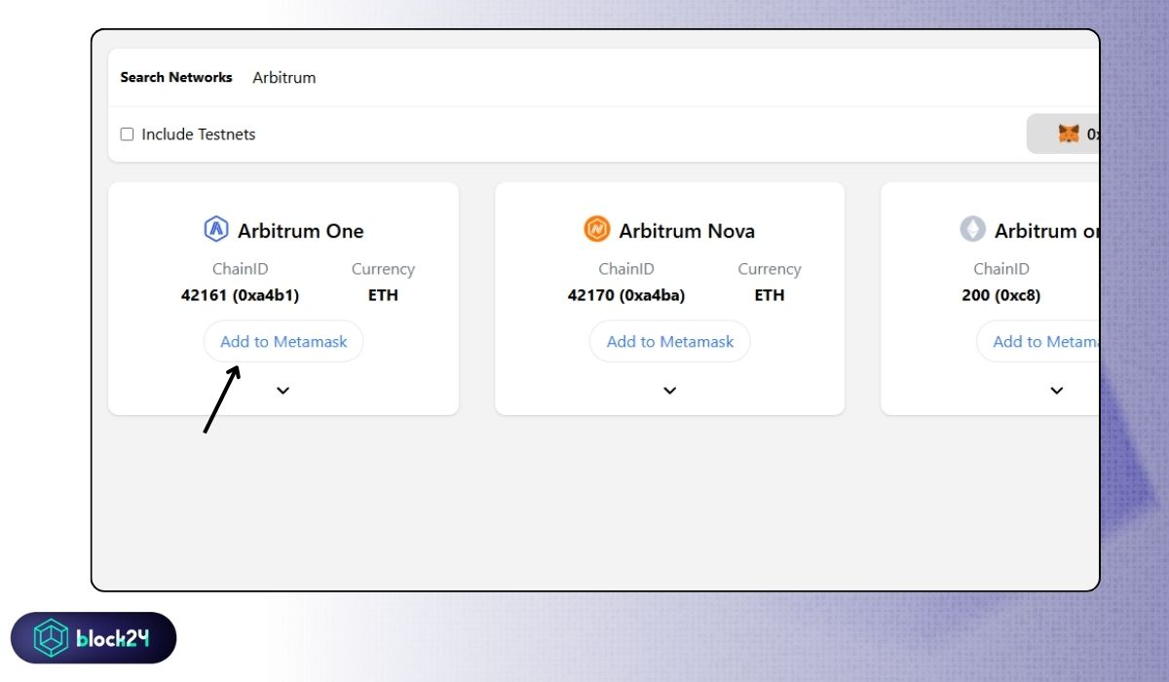Click chain ID value 42161 (0xa4b1)
This screenshot has height=682, width=1169.
point(240,295)
